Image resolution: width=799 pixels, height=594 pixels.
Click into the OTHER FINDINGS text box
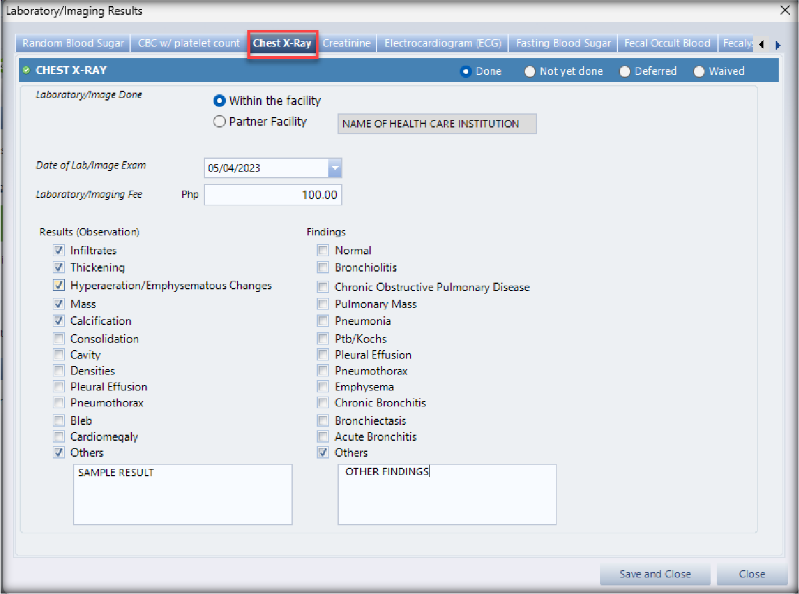(x=447, y=495)
